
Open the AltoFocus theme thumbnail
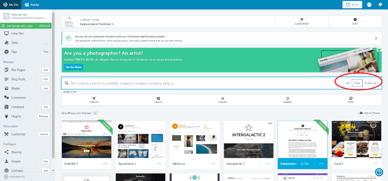[x=194, y=139]
